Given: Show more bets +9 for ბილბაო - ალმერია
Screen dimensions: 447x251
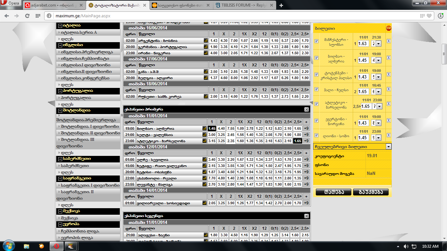Looking at the screenshot, I should [x=306, y=129].
